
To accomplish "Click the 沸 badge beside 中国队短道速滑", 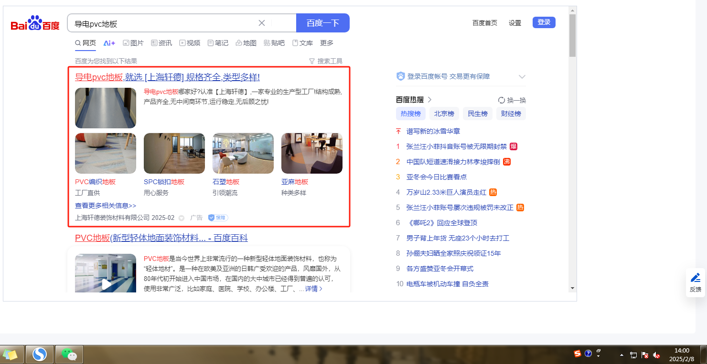I will (507, 162).
